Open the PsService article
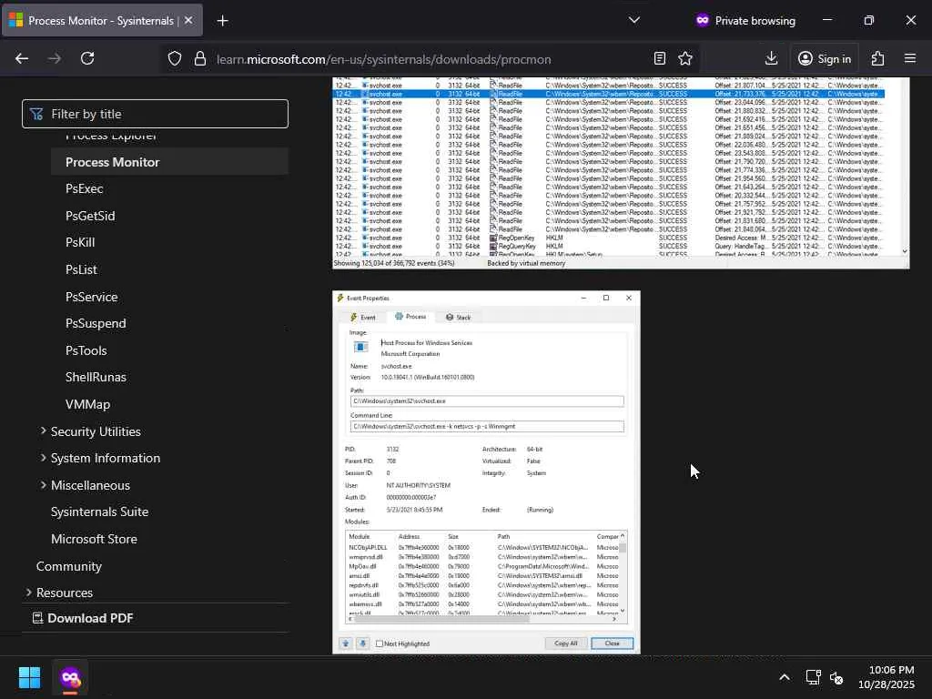Image resolution: width=932 pixels, height=699 pixels. pyautogui.click(x=92, y=297)
